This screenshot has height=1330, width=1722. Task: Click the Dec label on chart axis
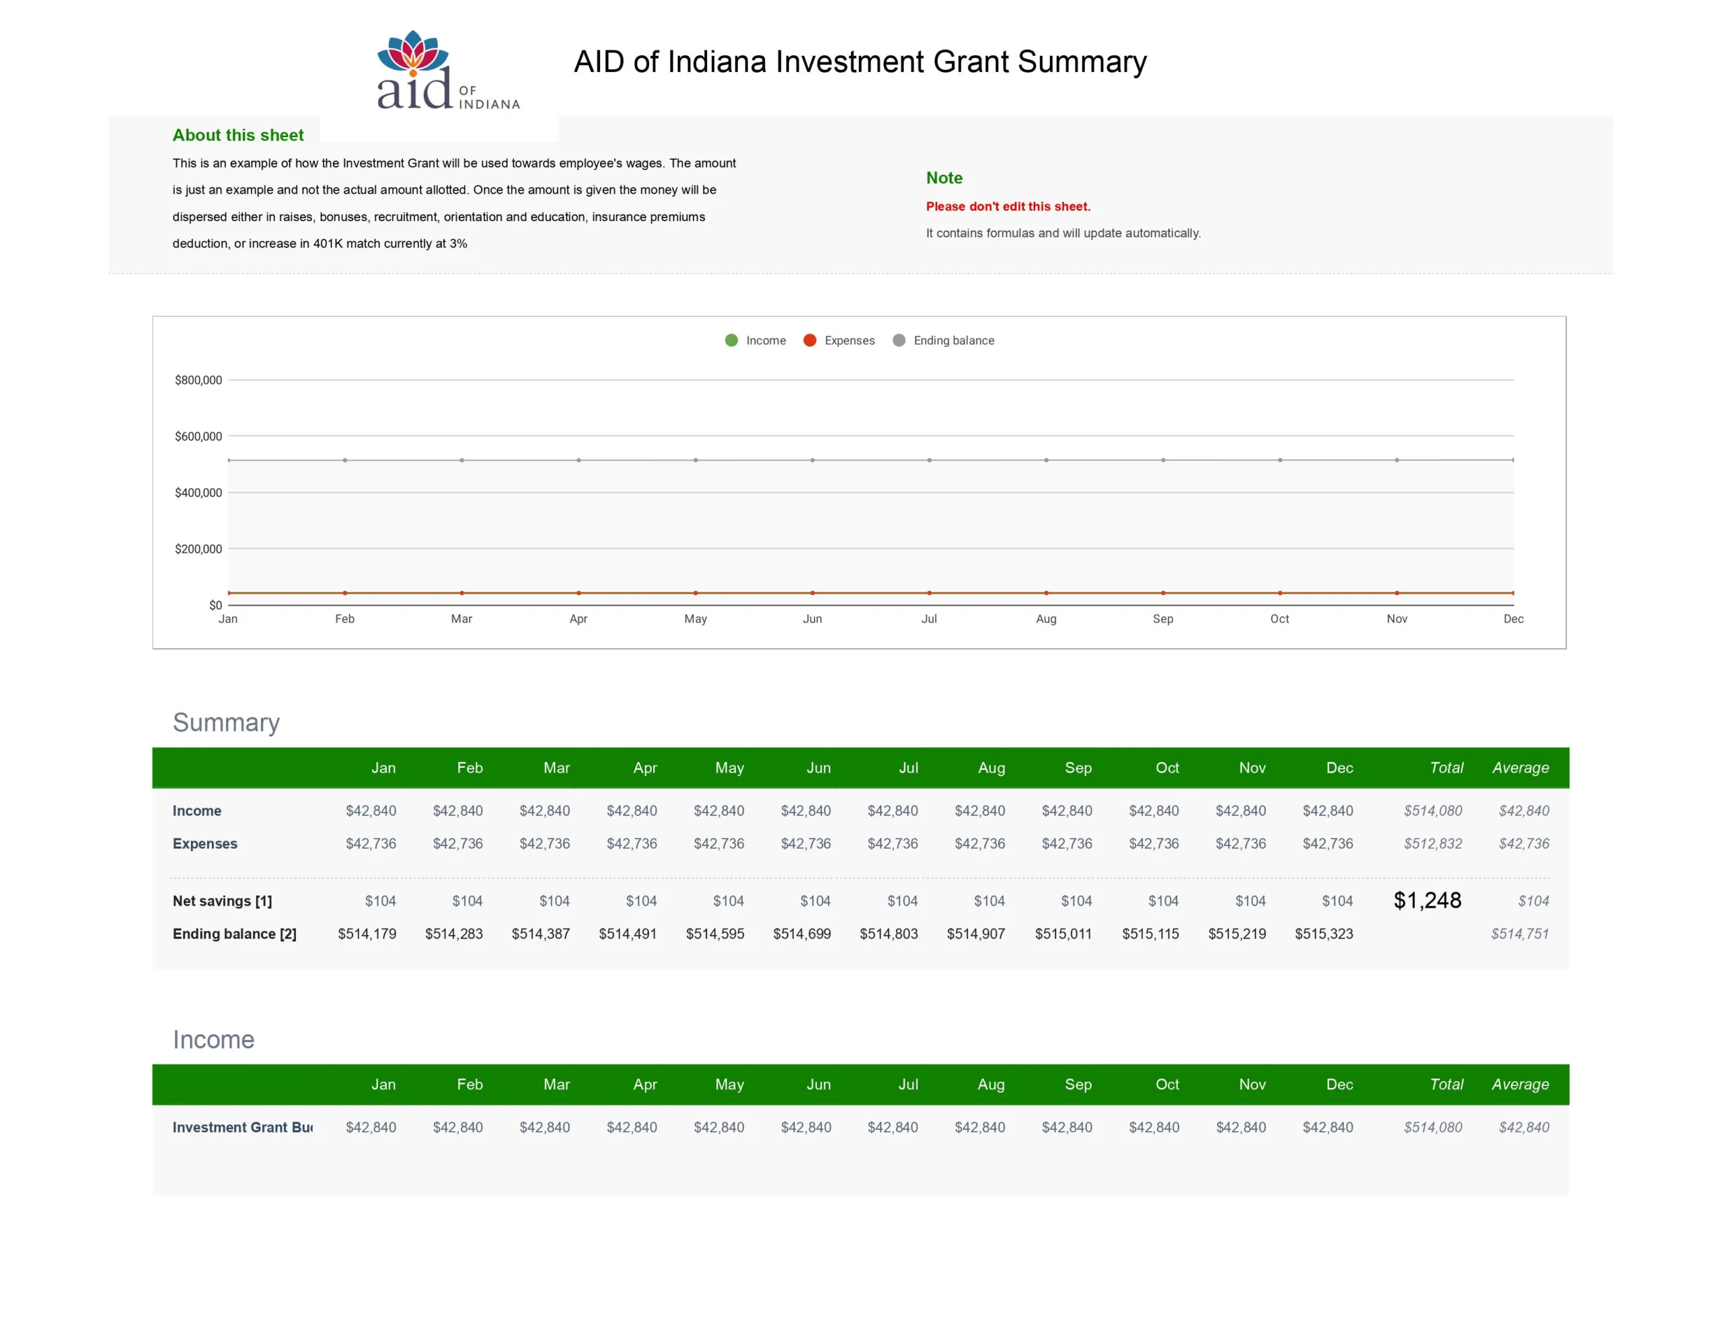coord(1513,619)
